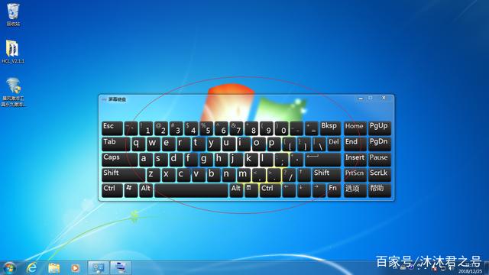Open Windows Explorer folder taskbar icon
The image size is (489, 275).
(54, 268)
